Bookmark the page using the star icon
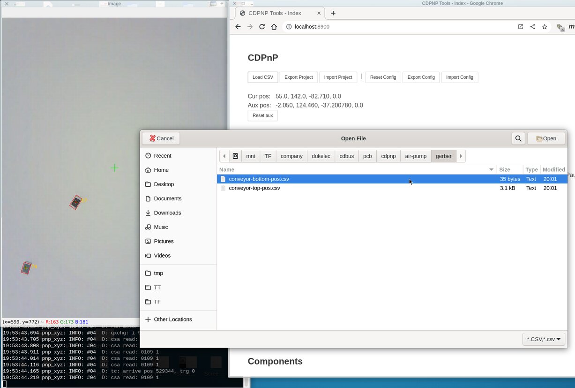Image resolution: width=575 pixels, height=388 pixels. (545, 27)
